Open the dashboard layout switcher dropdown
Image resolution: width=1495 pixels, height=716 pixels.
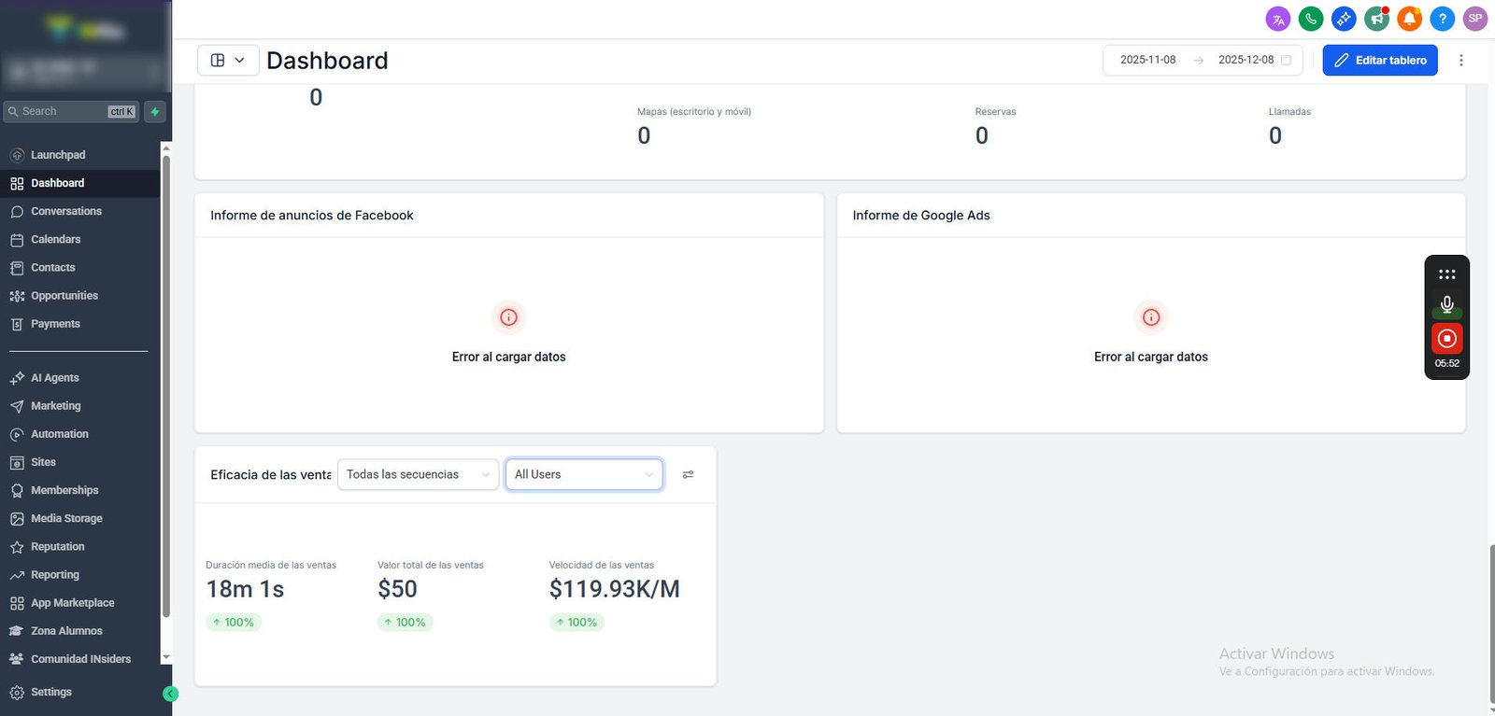(228, 60)
